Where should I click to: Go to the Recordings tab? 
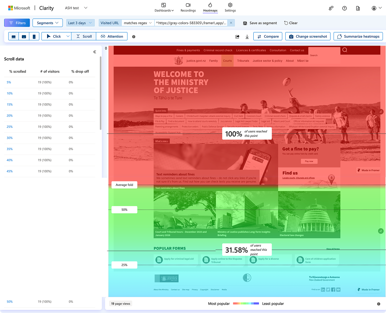pos(188,8)
